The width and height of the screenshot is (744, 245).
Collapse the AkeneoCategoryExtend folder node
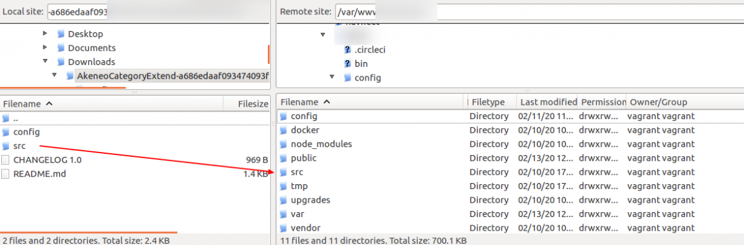(55, 76)
